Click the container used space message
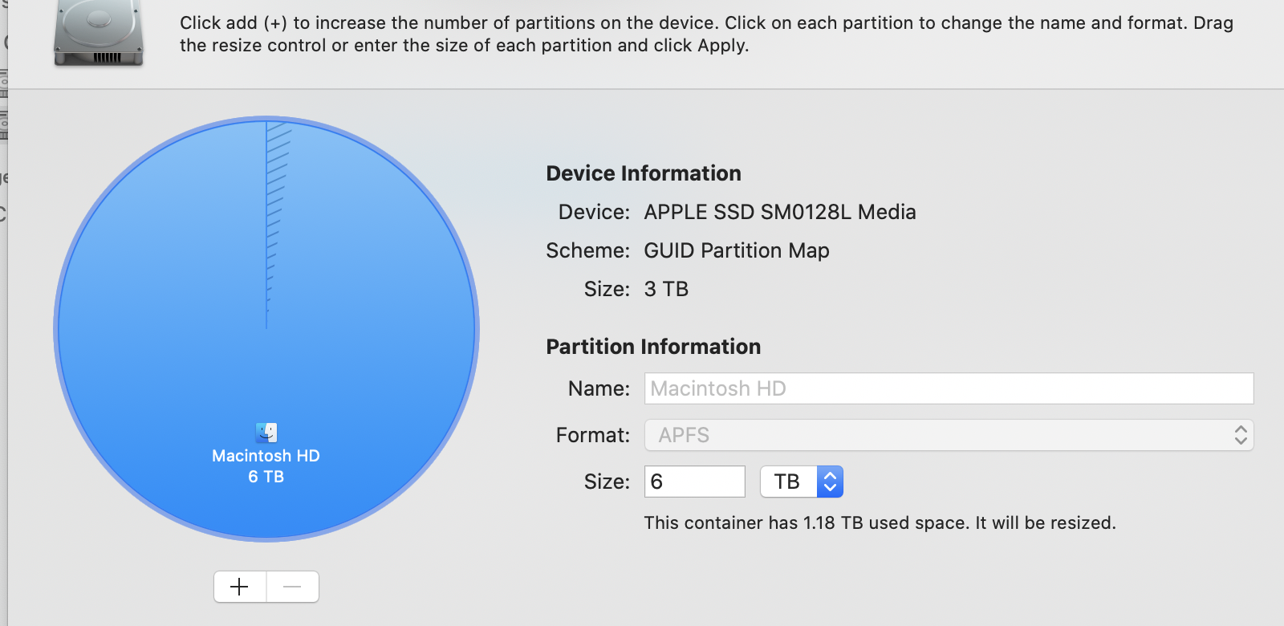 click(x=880, y=523)
